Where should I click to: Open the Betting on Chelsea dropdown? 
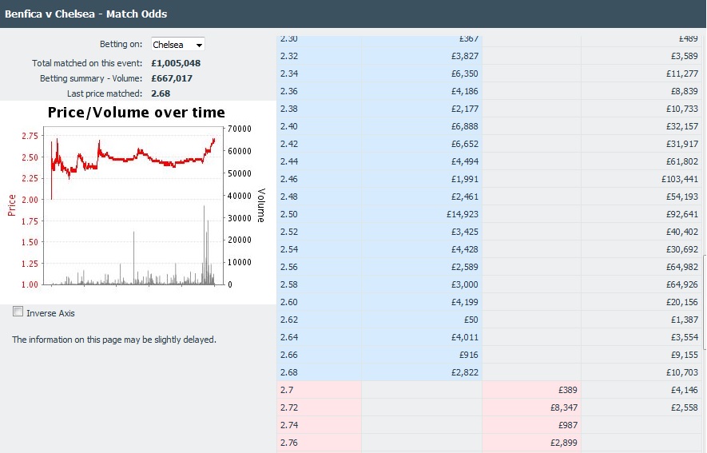(177, 44)
